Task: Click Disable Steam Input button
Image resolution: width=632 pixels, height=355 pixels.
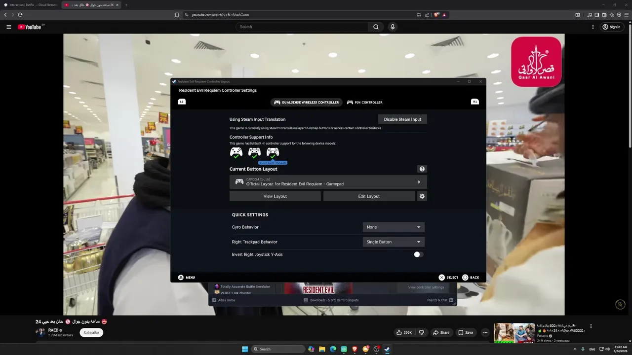Action: (x=402, y=119)
